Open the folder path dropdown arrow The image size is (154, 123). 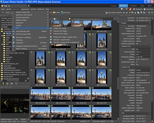[114, 19]
